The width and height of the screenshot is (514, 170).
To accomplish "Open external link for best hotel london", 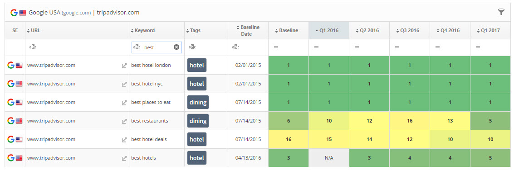I will point(124,66).
